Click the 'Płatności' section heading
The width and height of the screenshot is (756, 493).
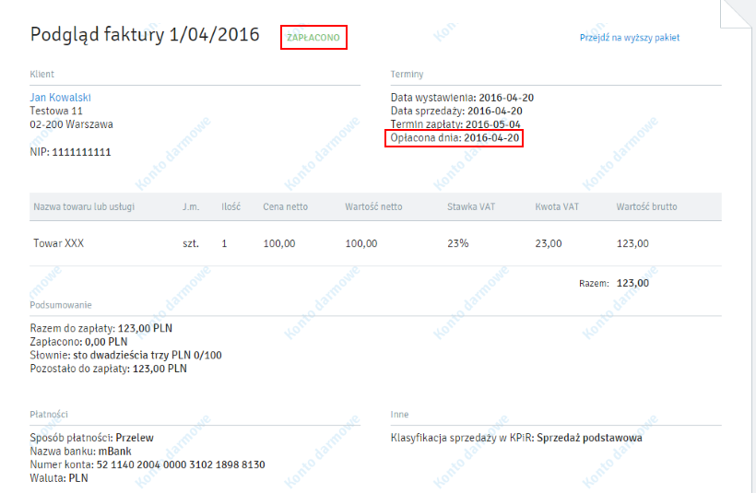(49, 415)
